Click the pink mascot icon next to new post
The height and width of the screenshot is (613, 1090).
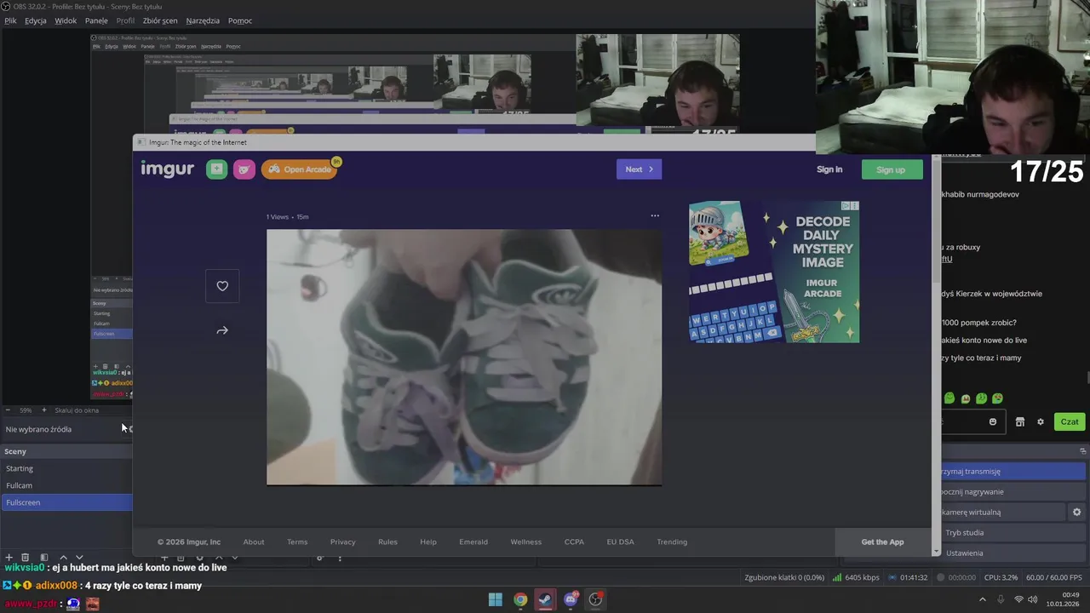pyautogui.click(x=244, y=169)
